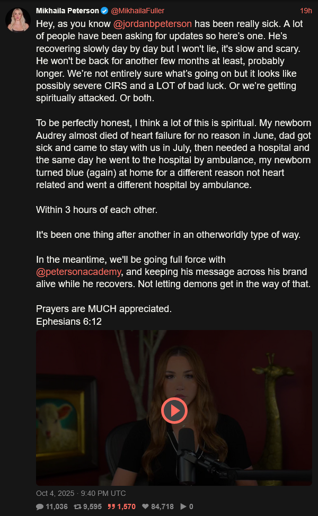Click the blue verified badge

coord(104,11)
